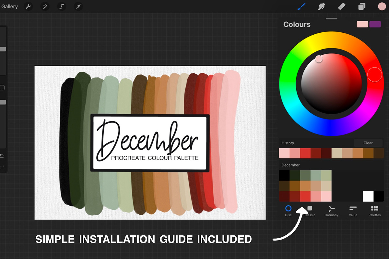
Task: Select the maroon swatch in December palette
Action: (284, 197)
